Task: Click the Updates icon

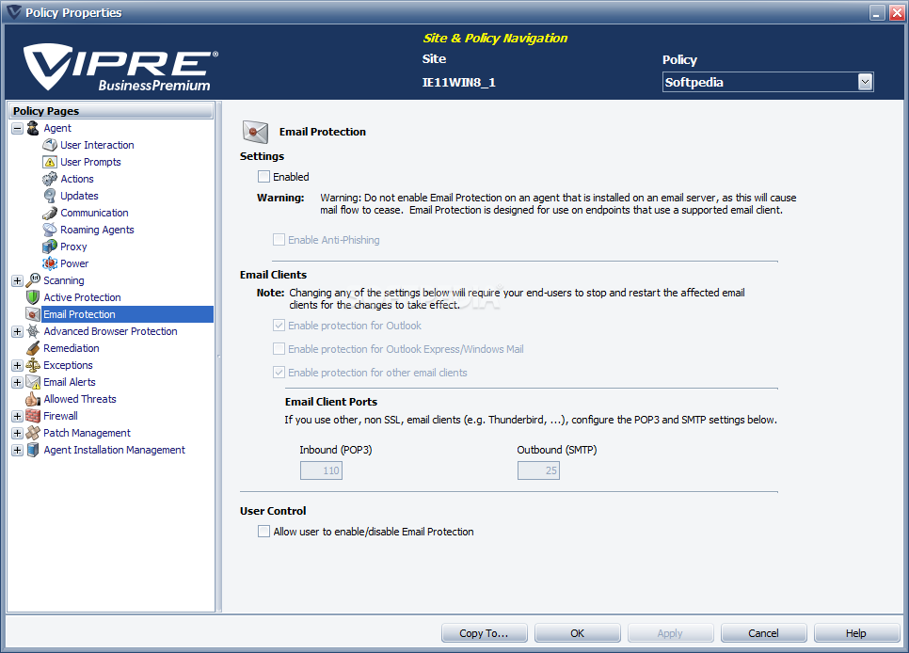Action: click(50, 196)
